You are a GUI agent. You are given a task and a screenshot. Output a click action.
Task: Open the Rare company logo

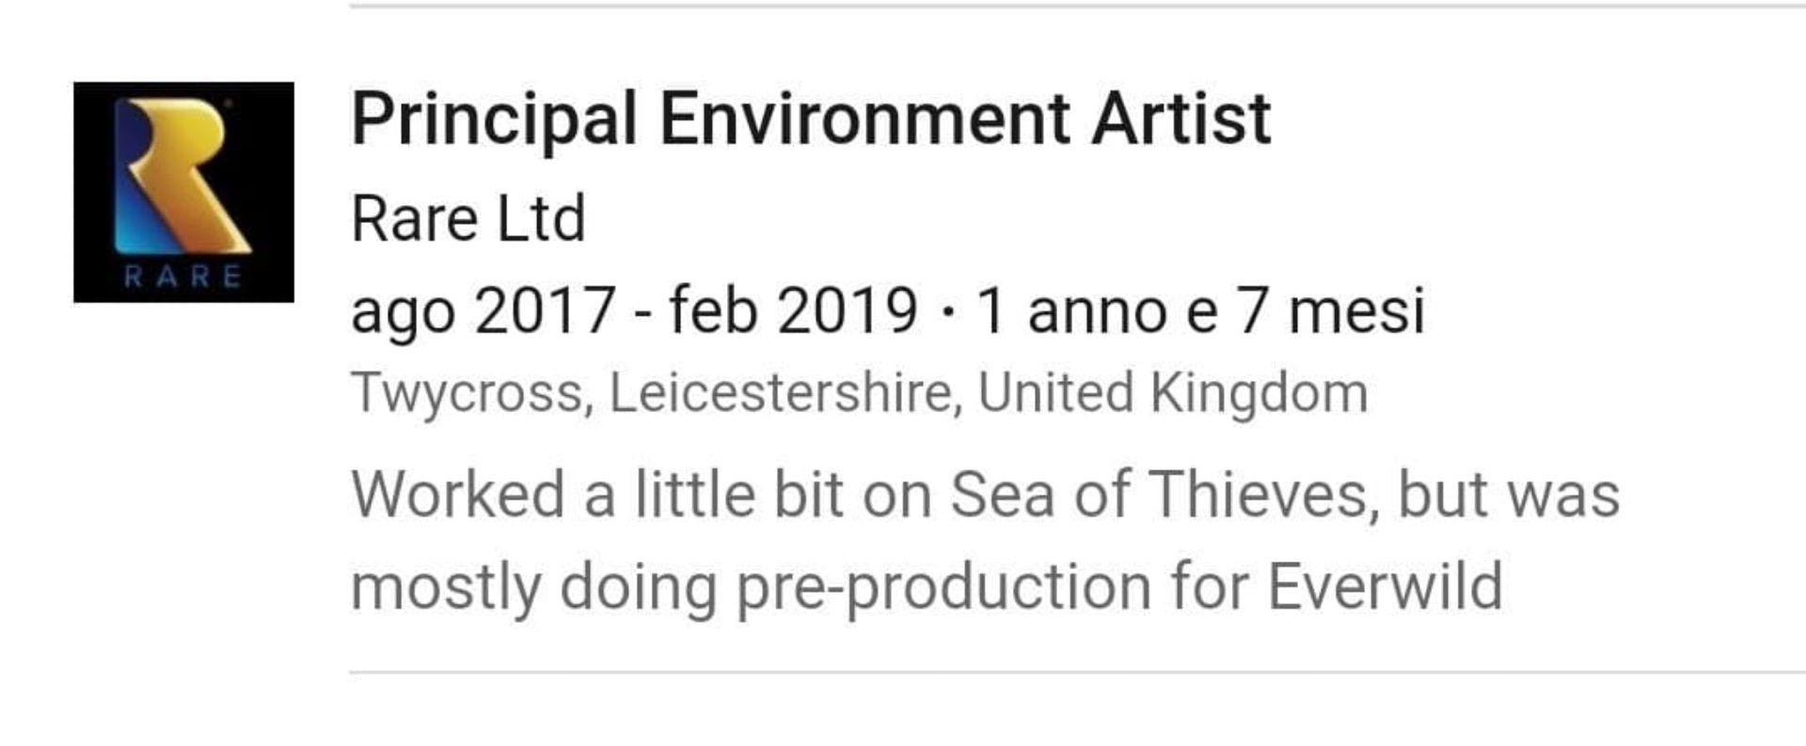coord(183,192)
